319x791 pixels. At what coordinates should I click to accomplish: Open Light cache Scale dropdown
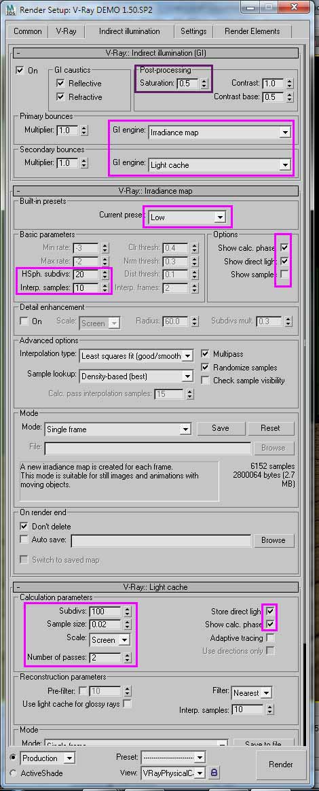click(110, 639)
